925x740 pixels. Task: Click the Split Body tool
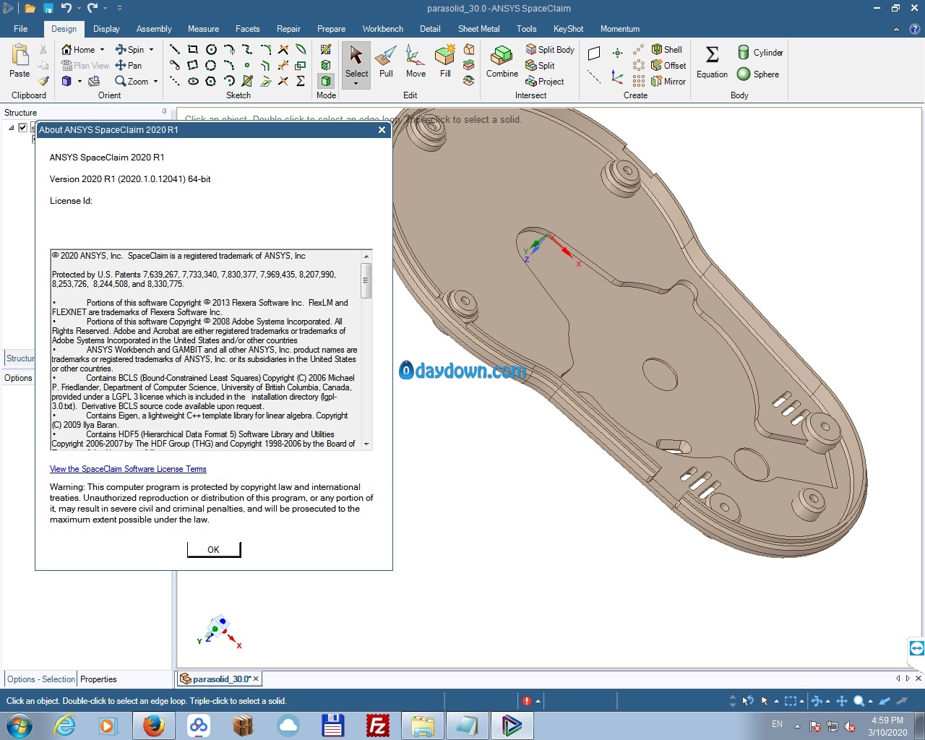(x=550, y=49)
